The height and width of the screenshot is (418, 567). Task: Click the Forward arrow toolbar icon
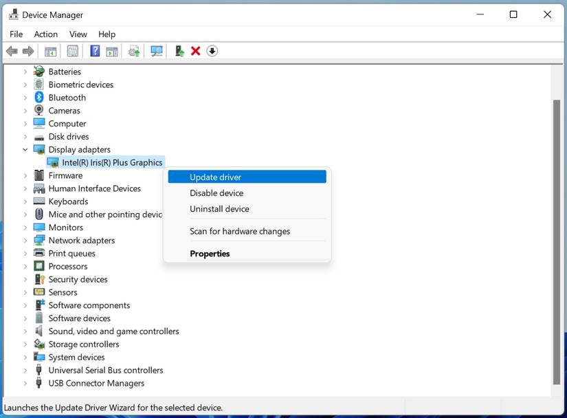pos(28,51)
